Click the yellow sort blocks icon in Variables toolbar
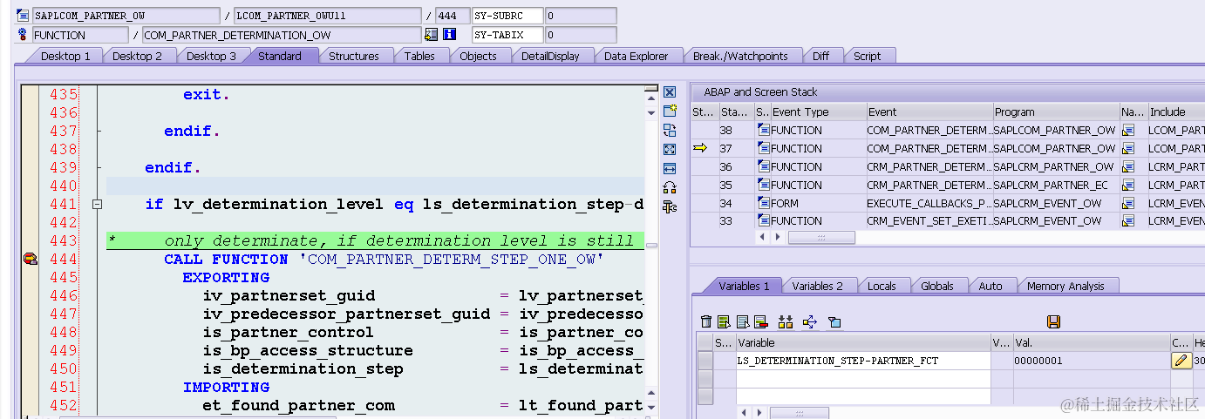 pyautogui.click(x=786, y=322)
